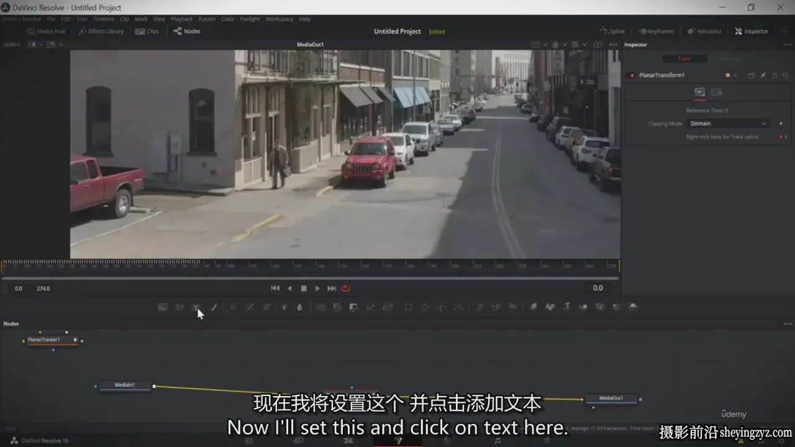The height and width of the screenshot is (447, 795).
Task: Open the Workspace menu
Action: 279,19
